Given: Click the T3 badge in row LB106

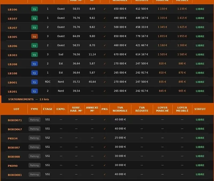Looking at the screenshot, I should coord(35,9).
